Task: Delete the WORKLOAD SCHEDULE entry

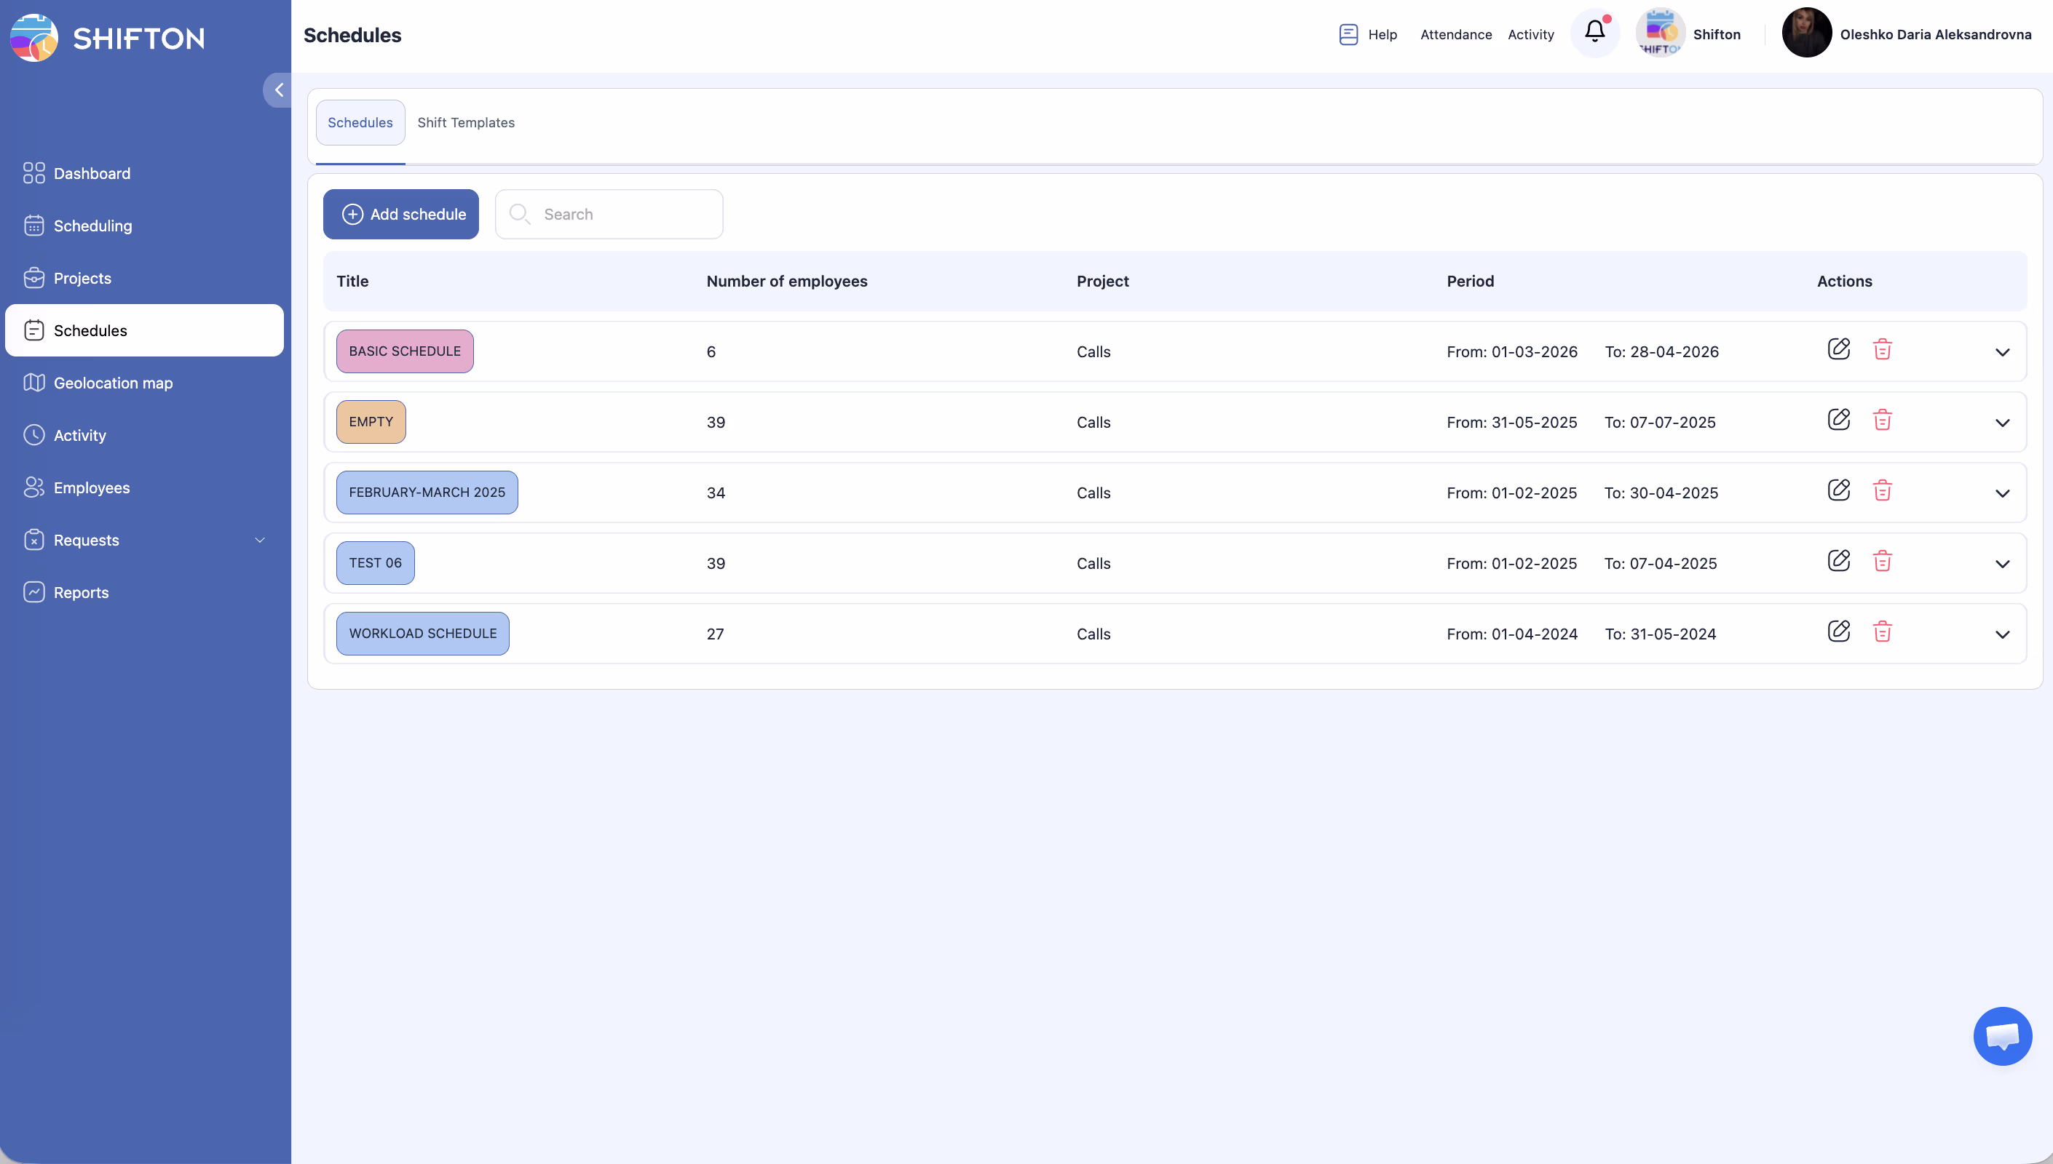Action: (x=1882, y=631)
